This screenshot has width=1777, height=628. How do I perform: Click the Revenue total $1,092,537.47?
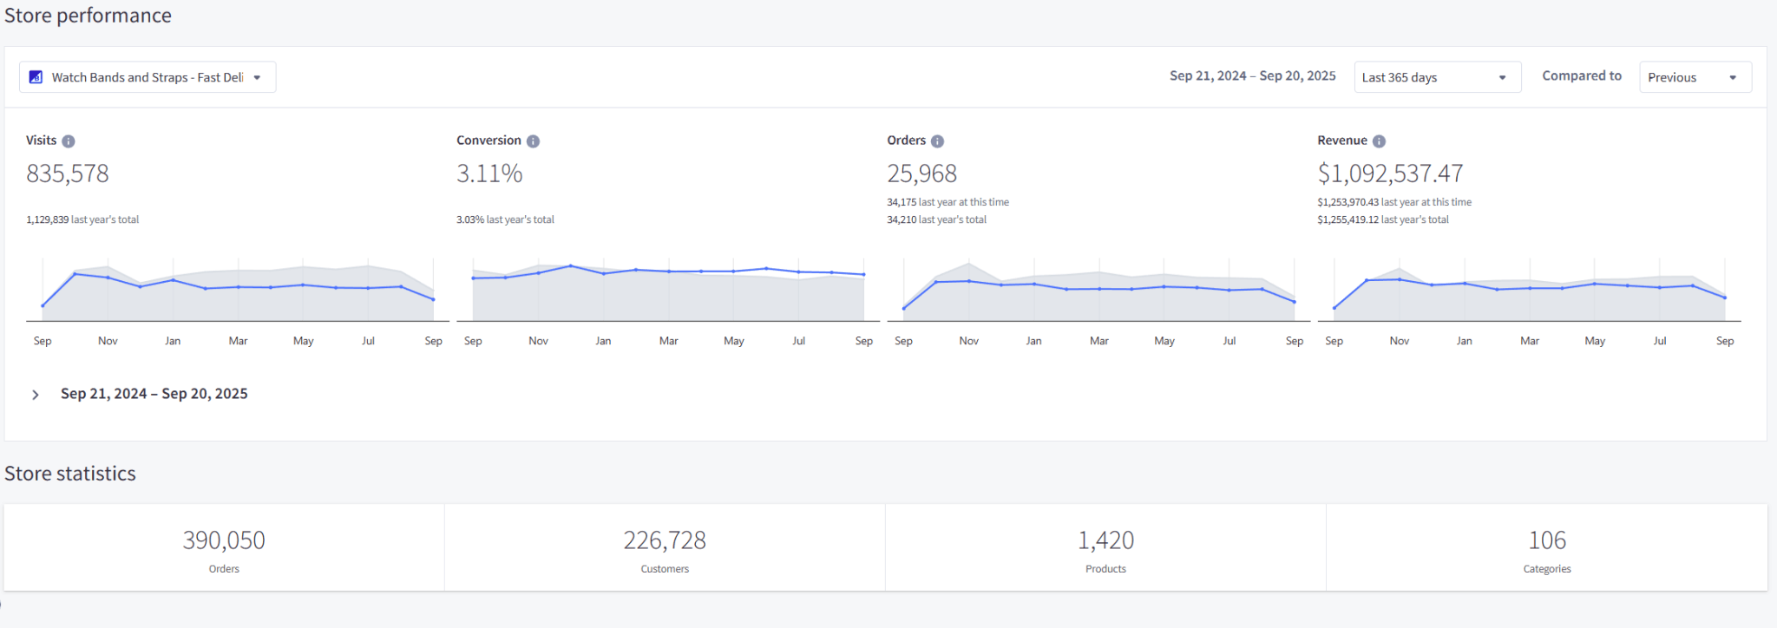pos(1390,173)
